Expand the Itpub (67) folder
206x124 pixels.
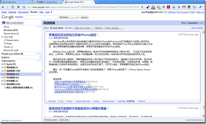2,64
